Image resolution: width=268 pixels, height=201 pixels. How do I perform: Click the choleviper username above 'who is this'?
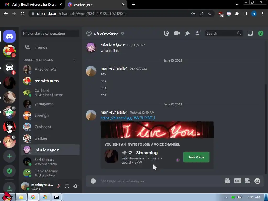pyautogui.click(x=113, y=45)
